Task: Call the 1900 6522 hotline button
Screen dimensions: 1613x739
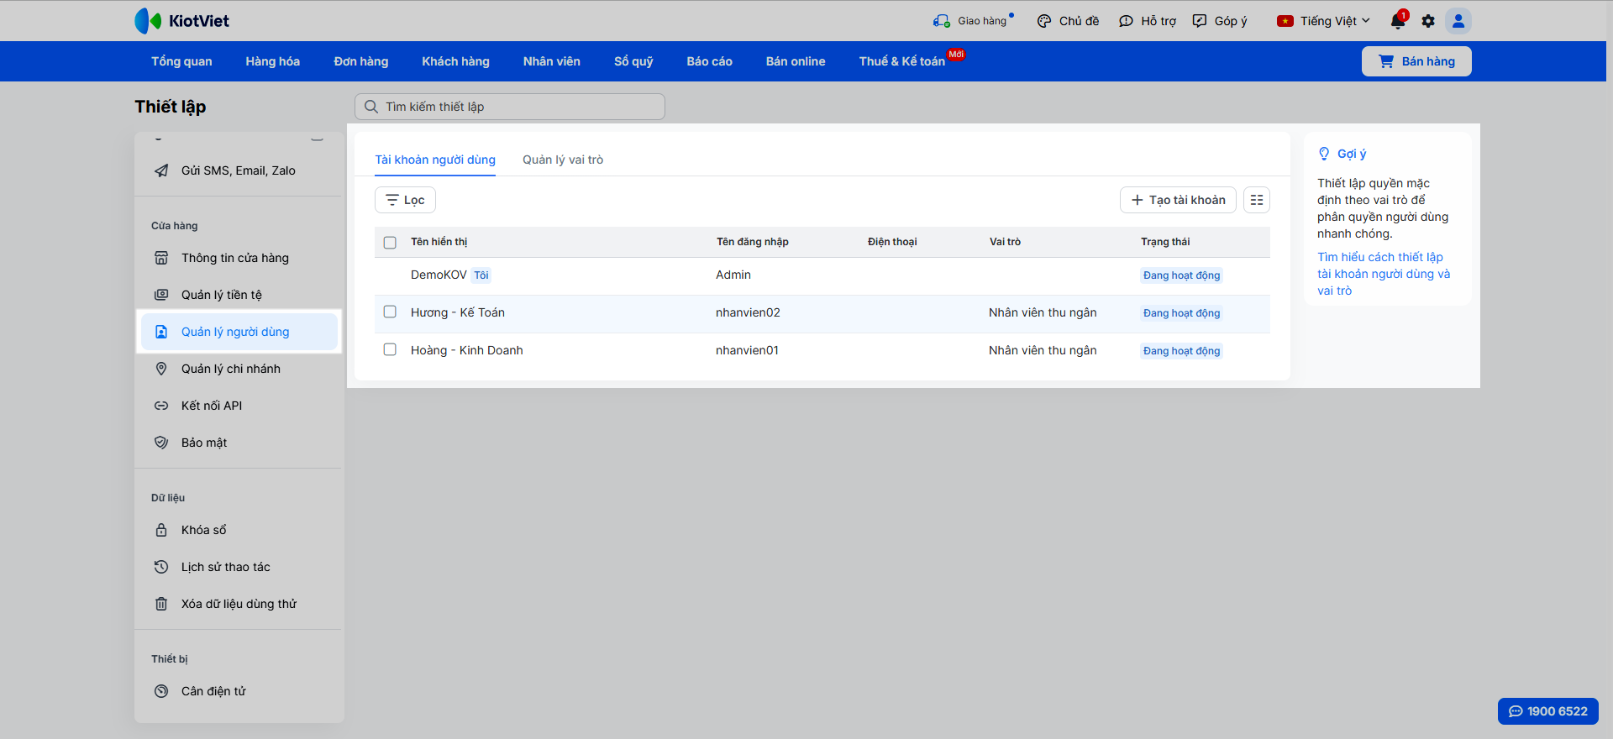Action: tap(1548, 711)
